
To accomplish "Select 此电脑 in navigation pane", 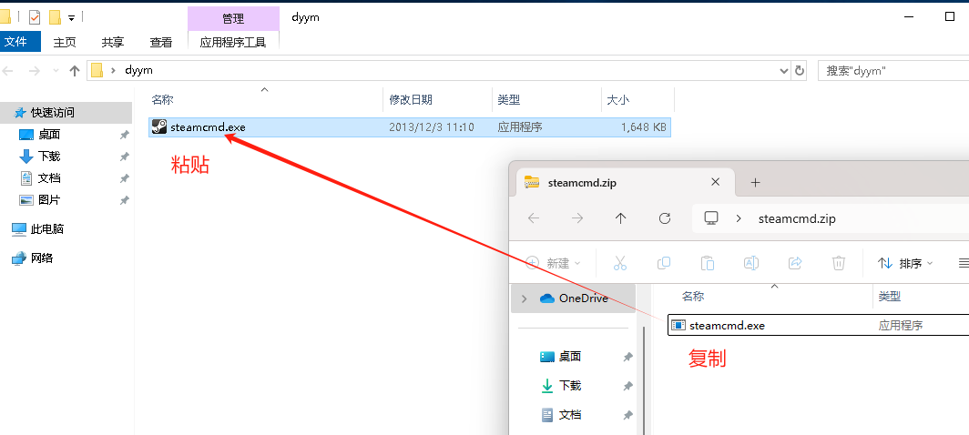I will [x=47, y=228].
